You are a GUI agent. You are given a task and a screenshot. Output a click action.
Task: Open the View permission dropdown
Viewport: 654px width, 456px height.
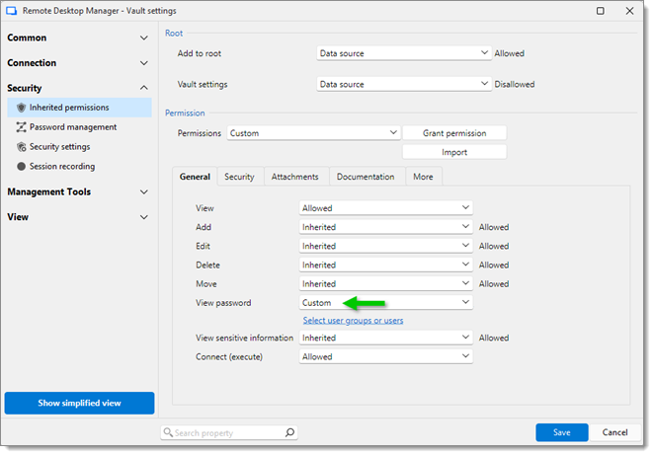(x=386, y=208)
